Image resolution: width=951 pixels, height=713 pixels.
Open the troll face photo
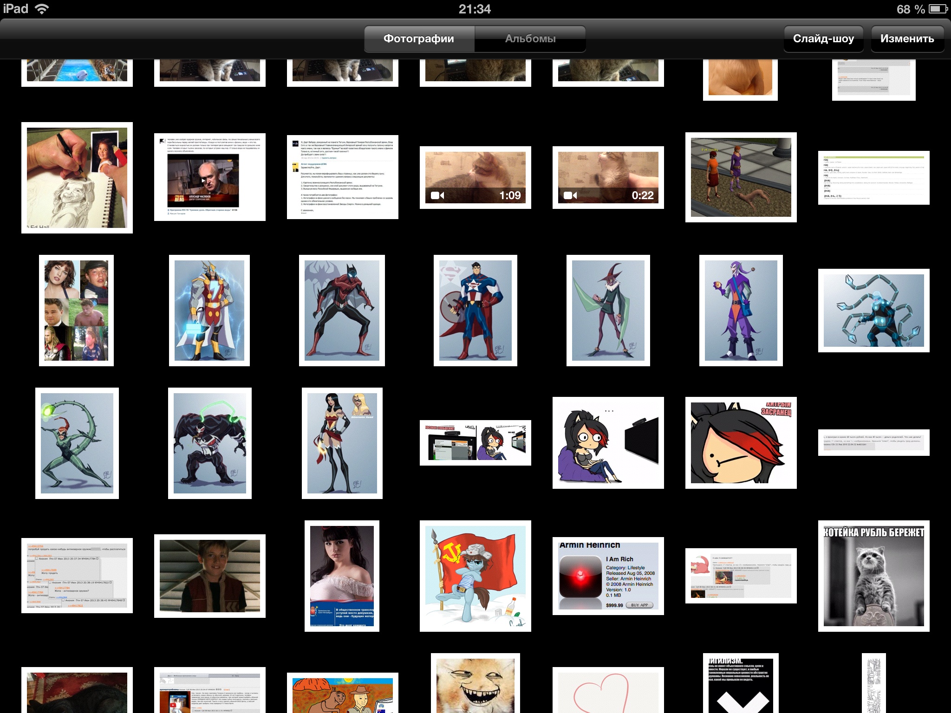pos(475,683)
